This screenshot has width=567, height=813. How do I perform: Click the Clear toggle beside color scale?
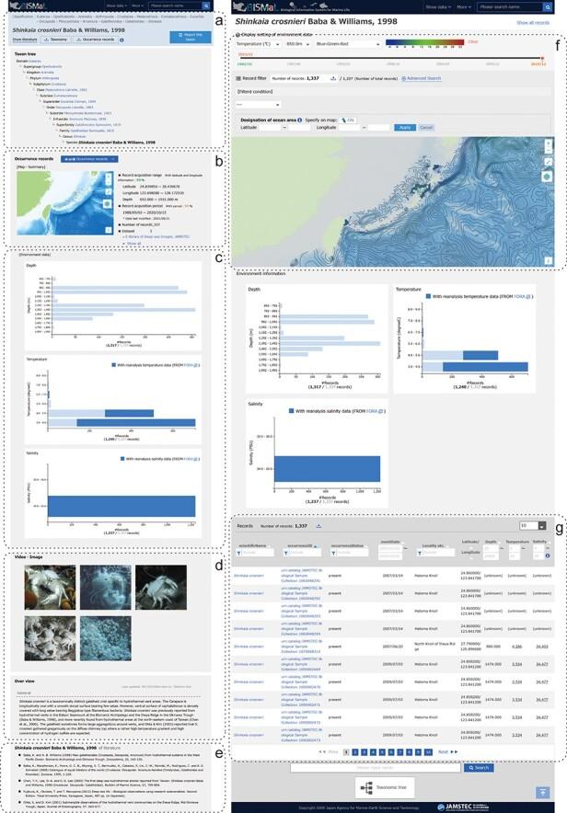point(471,41)
